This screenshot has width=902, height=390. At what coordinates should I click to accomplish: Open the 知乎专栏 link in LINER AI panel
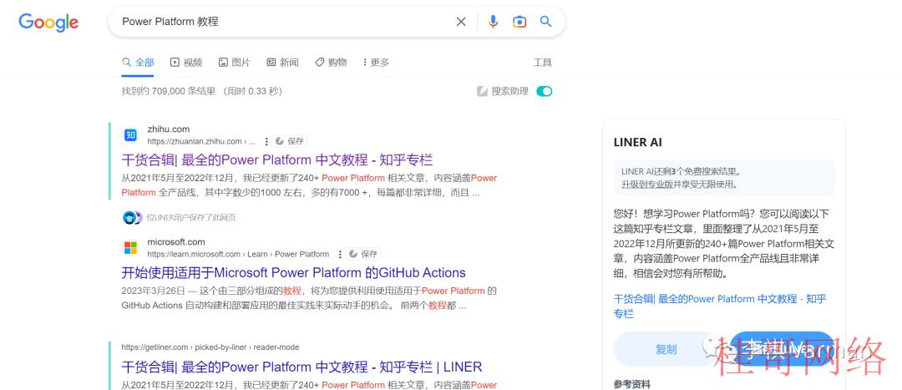[x=720, y=306]
